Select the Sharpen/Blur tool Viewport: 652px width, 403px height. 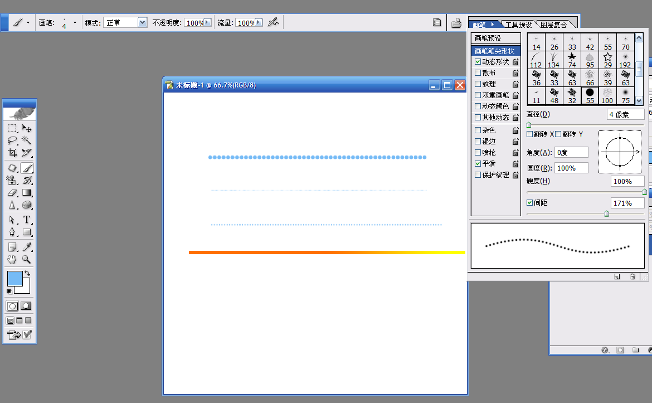[12, 205]
